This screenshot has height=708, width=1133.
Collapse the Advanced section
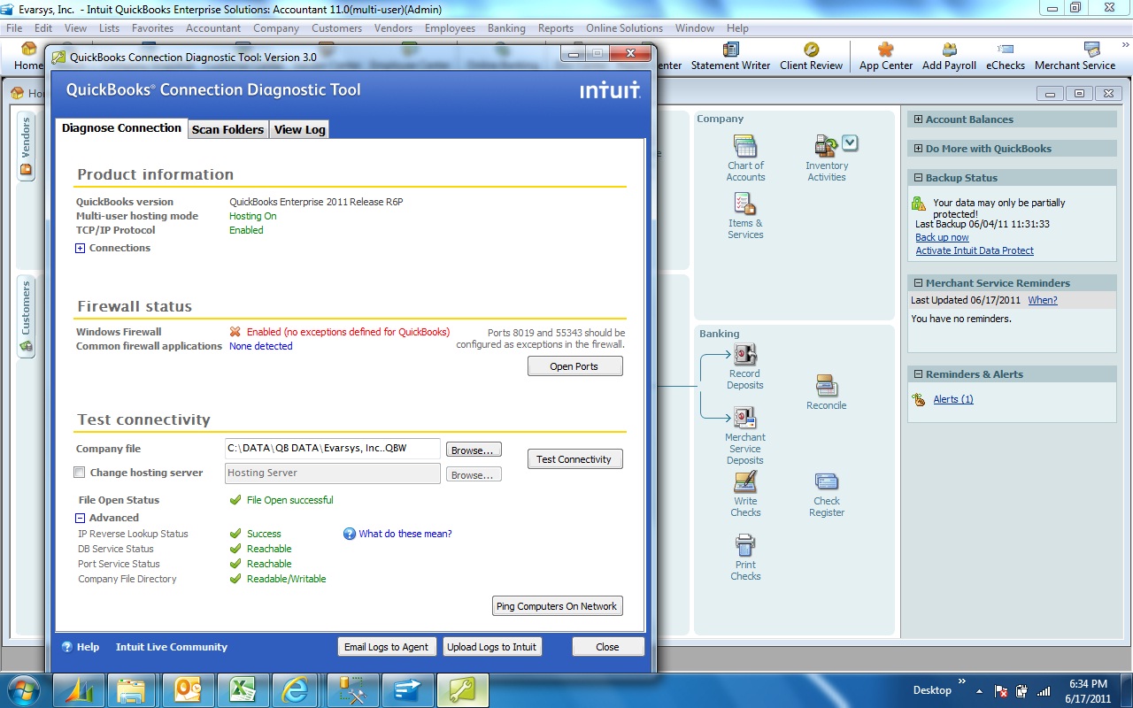81,519
